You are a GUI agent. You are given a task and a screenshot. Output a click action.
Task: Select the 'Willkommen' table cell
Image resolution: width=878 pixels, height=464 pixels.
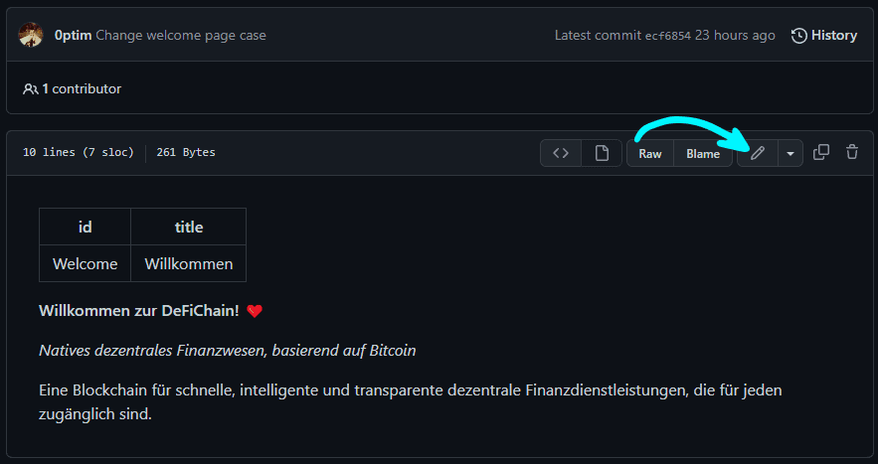point(189,263)
